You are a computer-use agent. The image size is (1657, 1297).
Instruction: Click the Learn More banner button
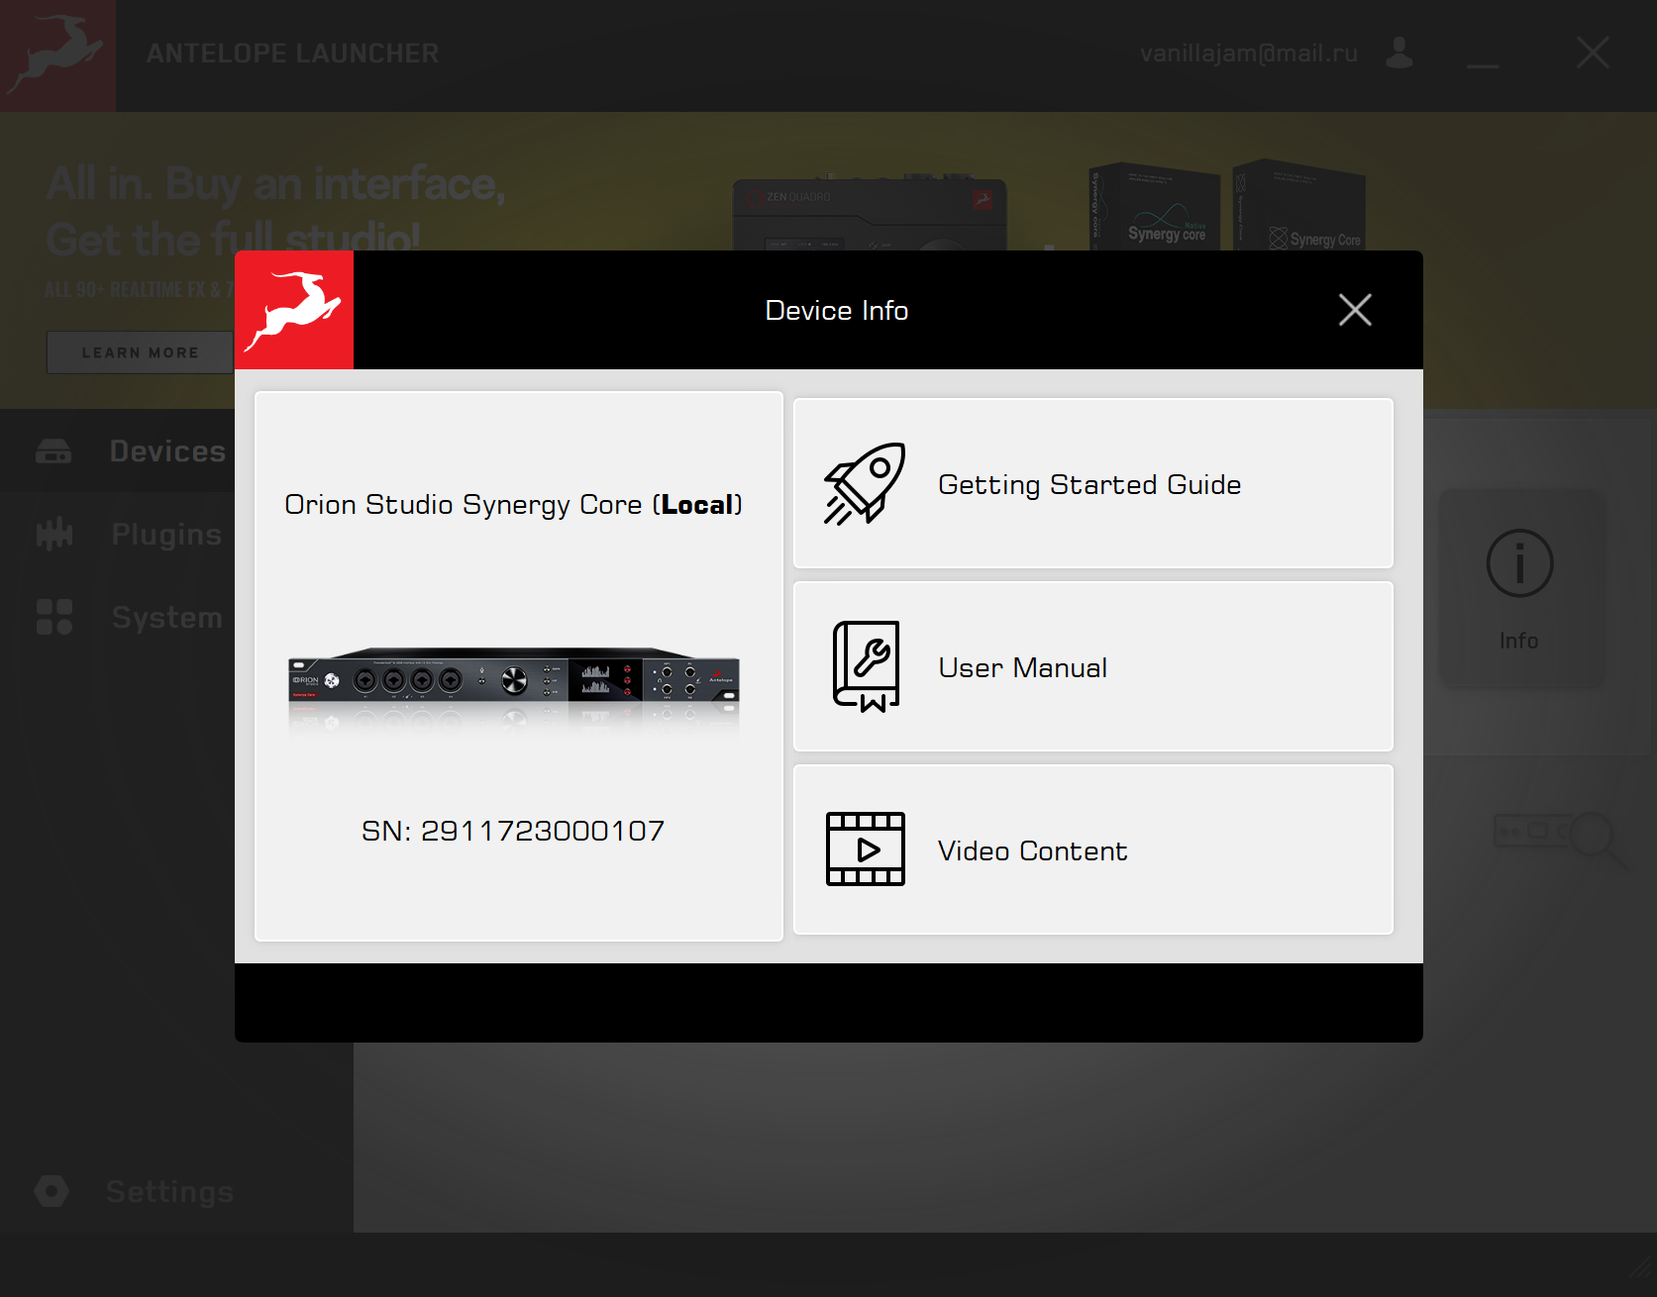pyautogui.click(x=140, y=352)
